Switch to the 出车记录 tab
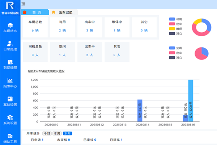Viewport: 217px width, 145px height. [x=65, y=12]
